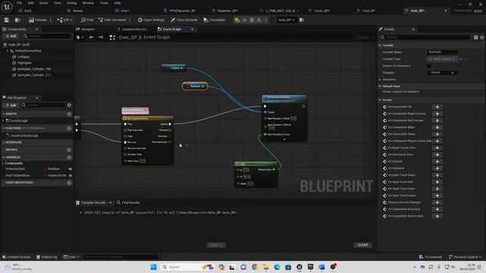Compile the blueprint

click(x=37, y=20)
